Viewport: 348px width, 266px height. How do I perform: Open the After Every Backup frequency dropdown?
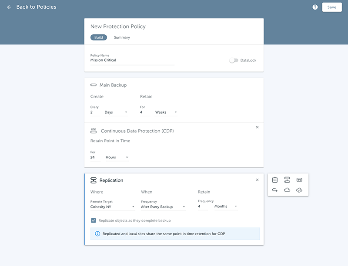[x=163, y=207]
